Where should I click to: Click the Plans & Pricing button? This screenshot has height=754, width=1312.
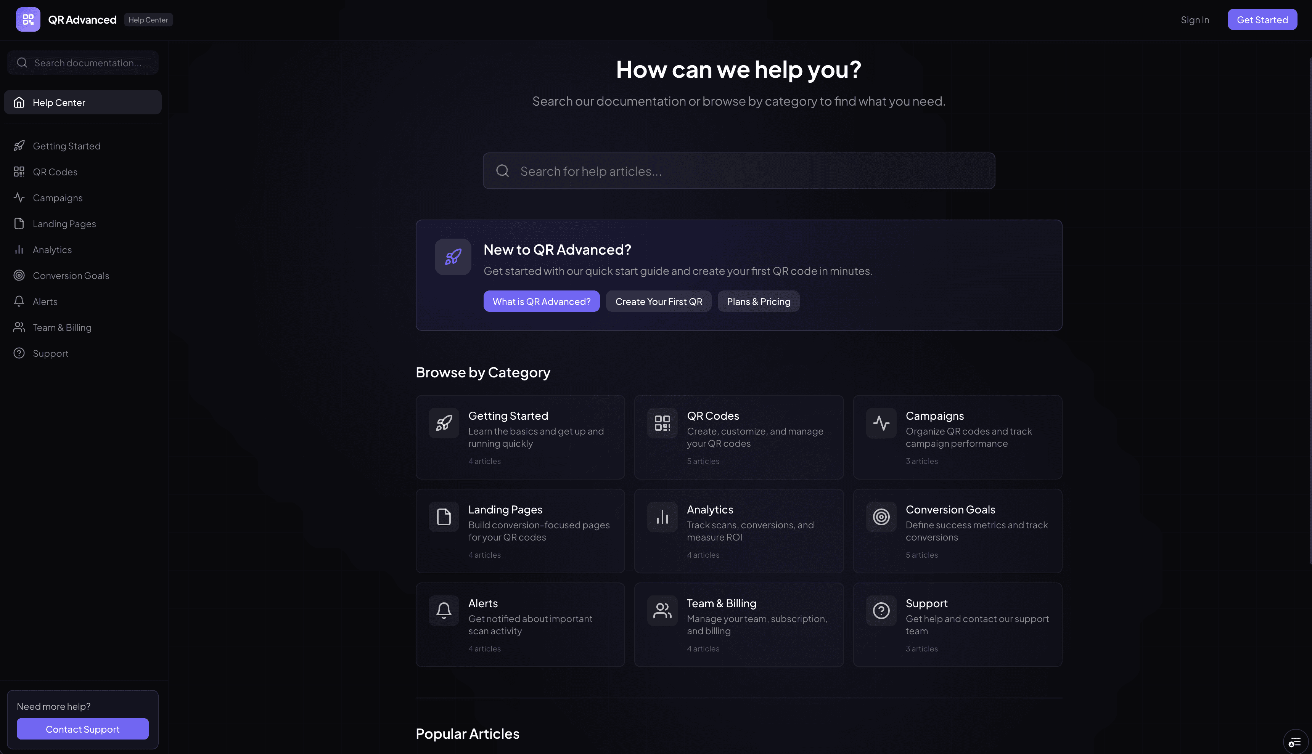click(x=758, y=302)
